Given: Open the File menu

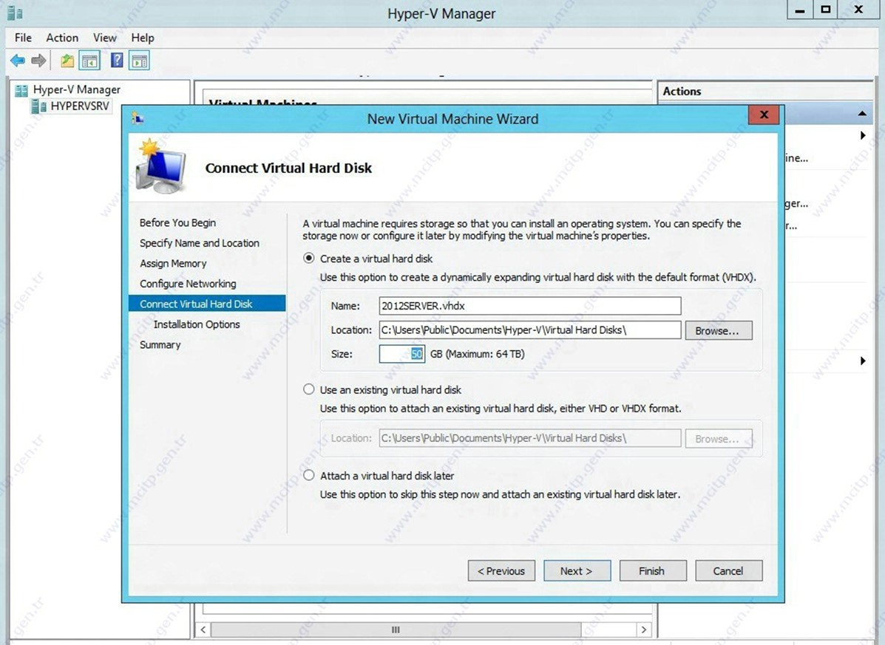Looking at the screenshot, I should point(23,38).
